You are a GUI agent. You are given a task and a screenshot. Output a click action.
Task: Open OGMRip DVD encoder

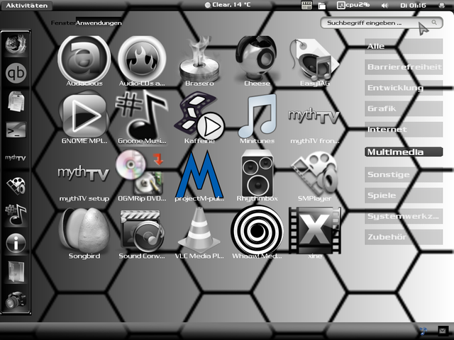142,175
